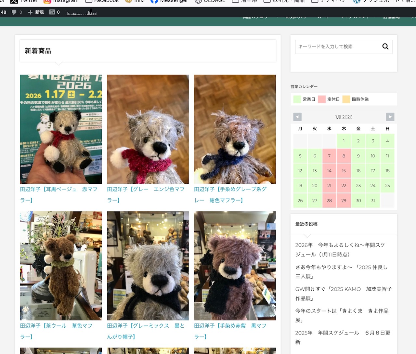
Task: Click the pink 定休日 legend color swatch
Action: [x=322, y=99]
